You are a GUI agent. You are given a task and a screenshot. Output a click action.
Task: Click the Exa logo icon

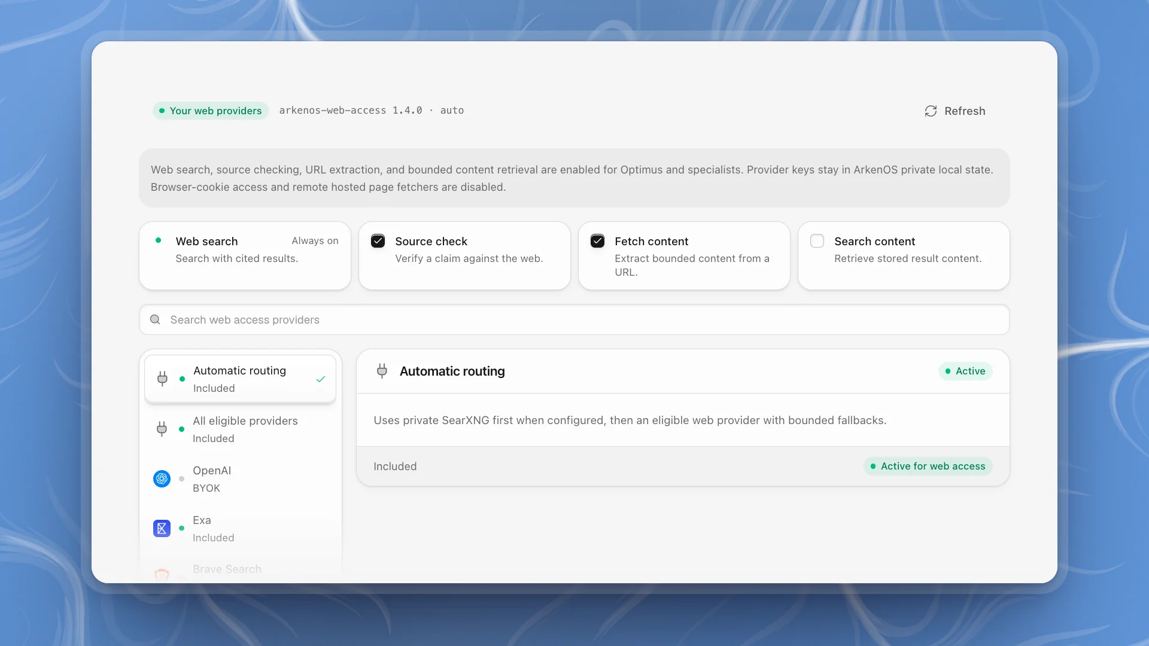click(x=162, y=528)
